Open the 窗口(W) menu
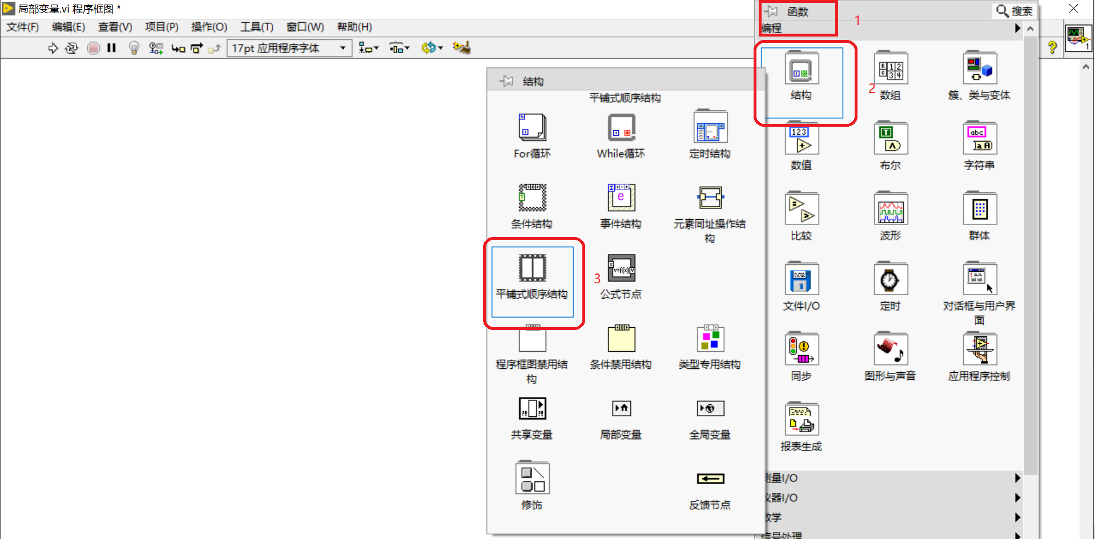Screen dimensions: 1095x539 305,26
